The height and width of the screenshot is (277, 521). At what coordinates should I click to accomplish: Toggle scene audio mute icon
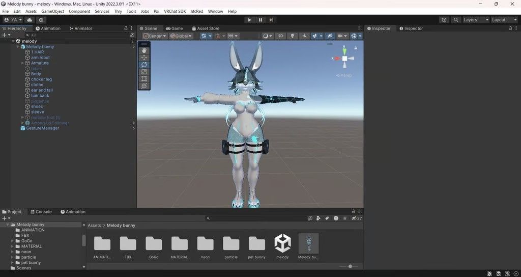(x=304, y=36)
